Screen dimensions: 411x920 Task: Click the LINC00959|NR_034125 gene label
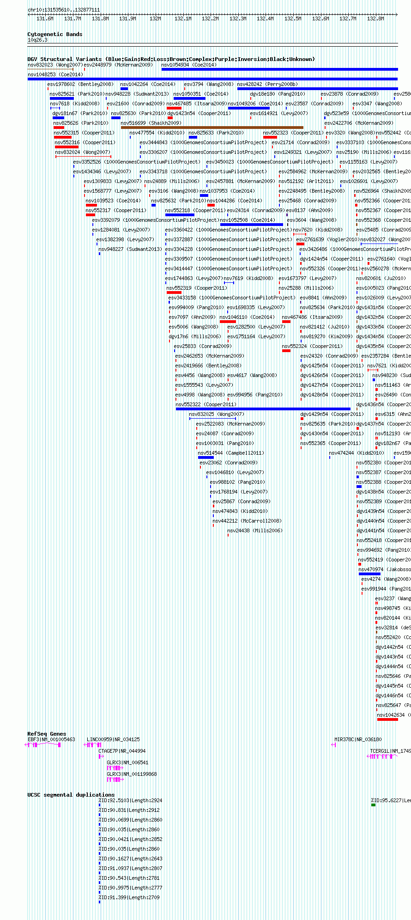tap(113, 739)
